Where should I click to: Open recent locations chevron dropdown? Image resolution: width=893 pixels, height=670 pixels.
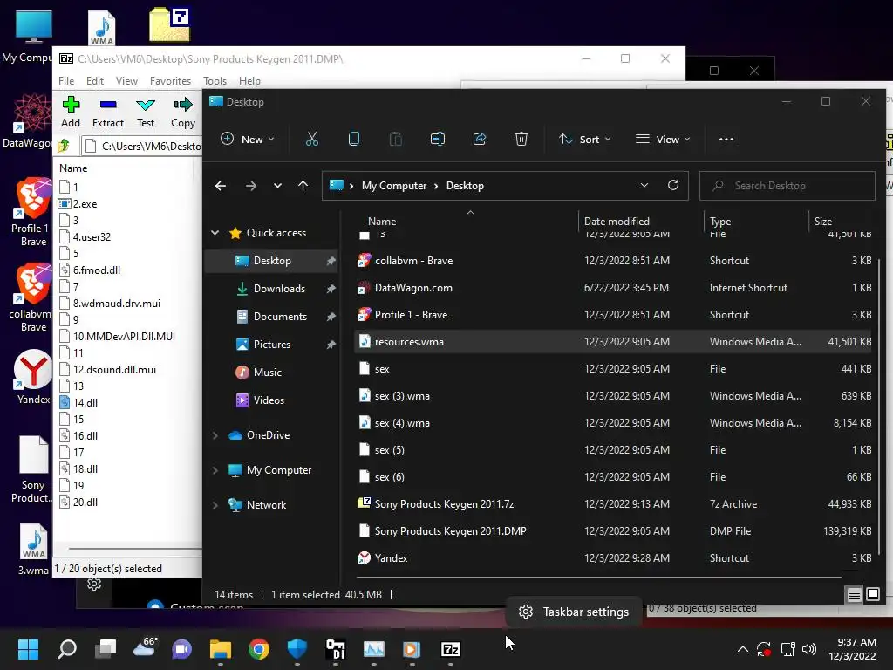277,186
